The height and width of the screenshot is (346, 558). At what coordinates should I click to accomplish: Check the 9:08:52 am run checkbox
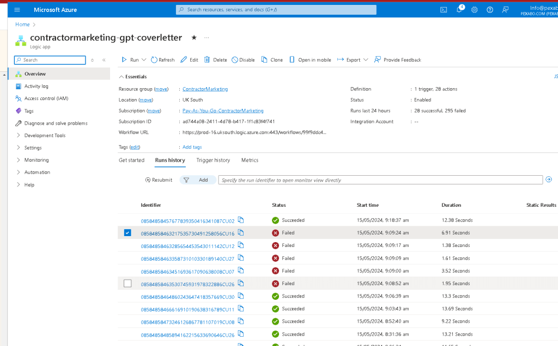point(128,283)
